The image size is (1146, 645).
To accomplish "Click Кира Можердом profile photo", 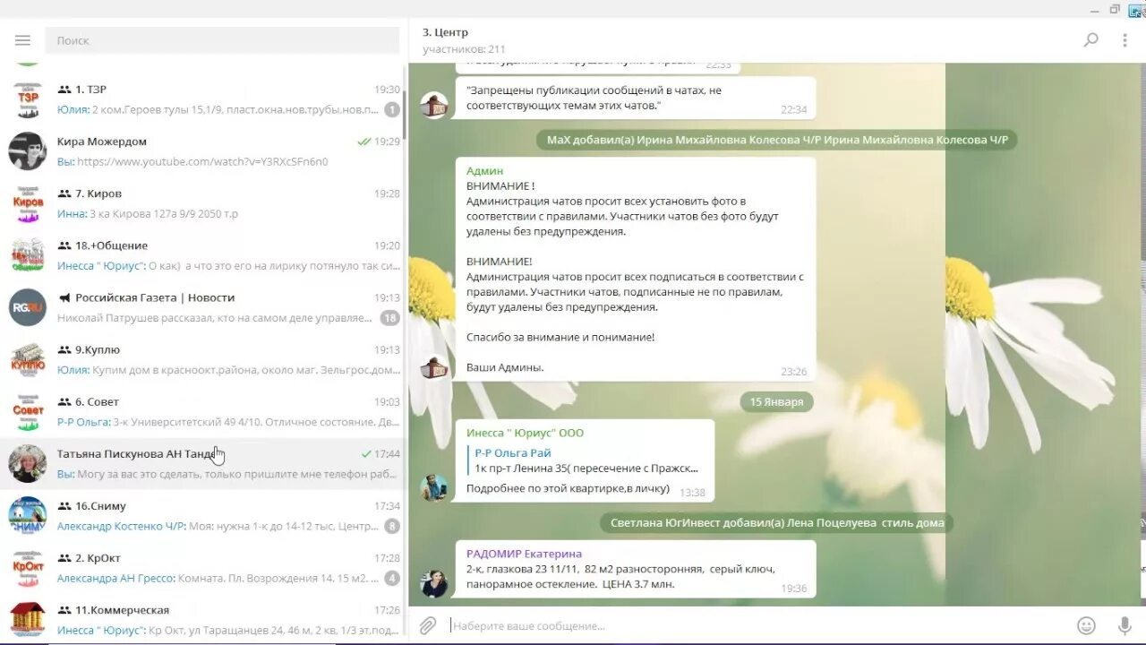I will coord(28,151).
